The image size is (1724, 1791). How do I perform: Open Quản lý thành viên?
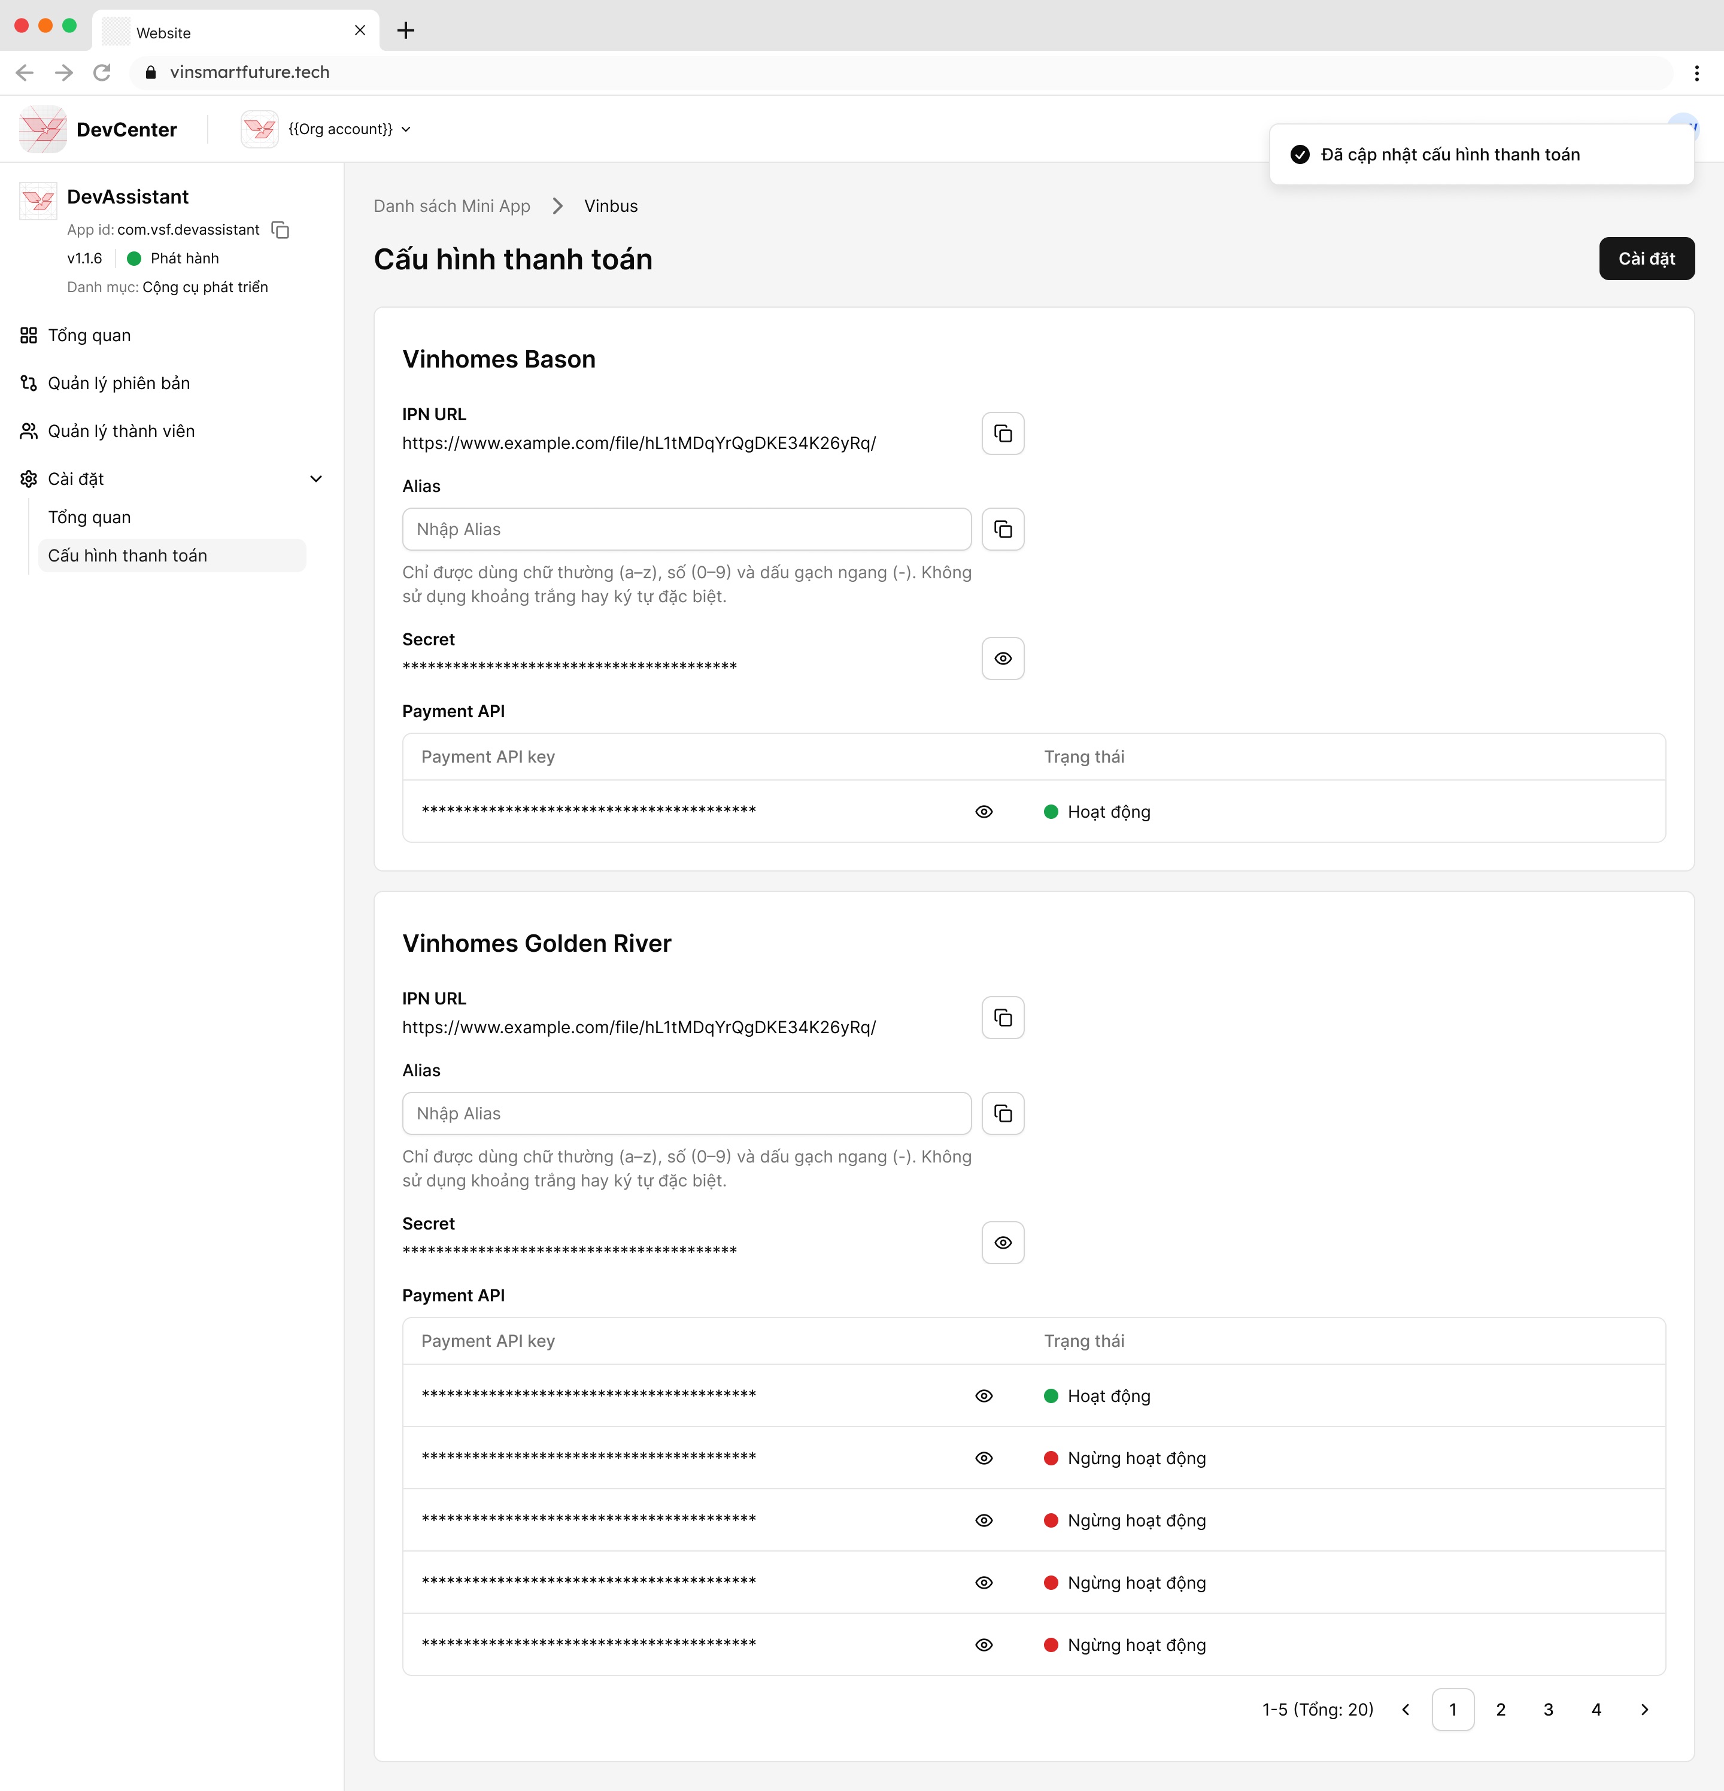108,432
